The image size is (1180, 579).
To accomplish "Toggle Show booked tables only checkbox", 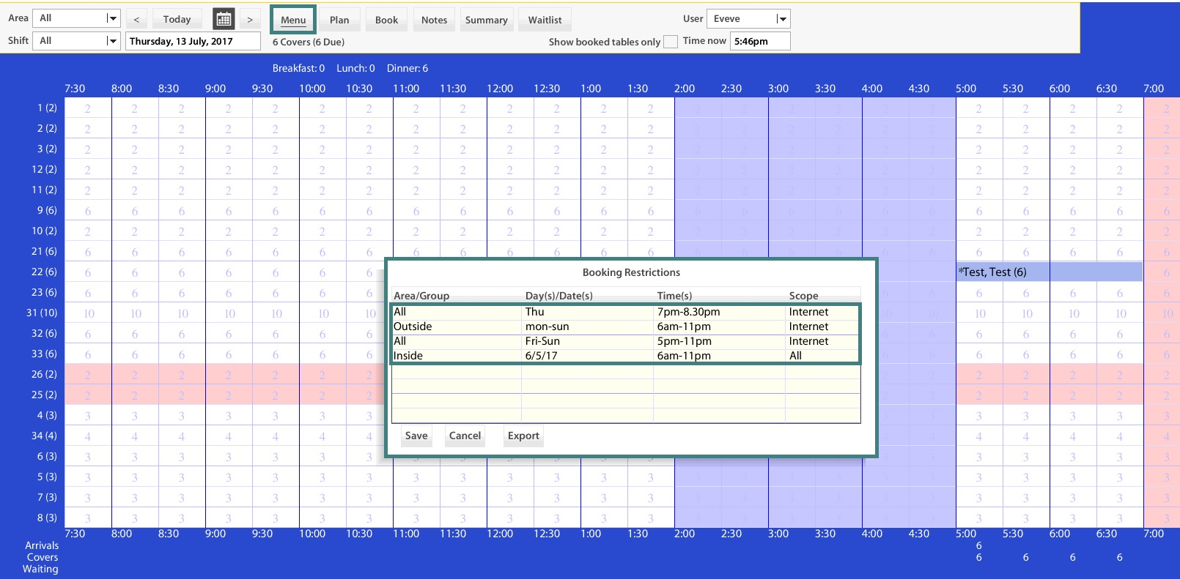I will tap(671, 42).
